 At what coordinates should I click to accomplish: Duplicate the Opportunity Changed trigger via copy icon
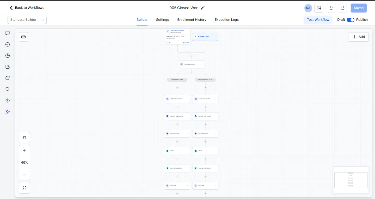(x=167, y=42)
